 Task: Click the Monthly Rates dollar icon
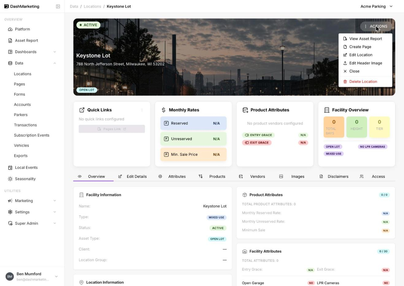coord(164,110)
